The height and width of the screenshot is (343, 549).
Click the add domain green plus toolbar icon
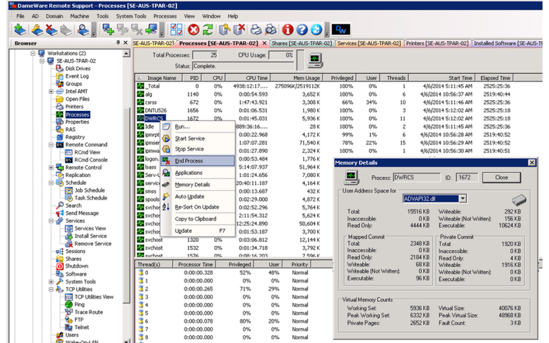20,30
